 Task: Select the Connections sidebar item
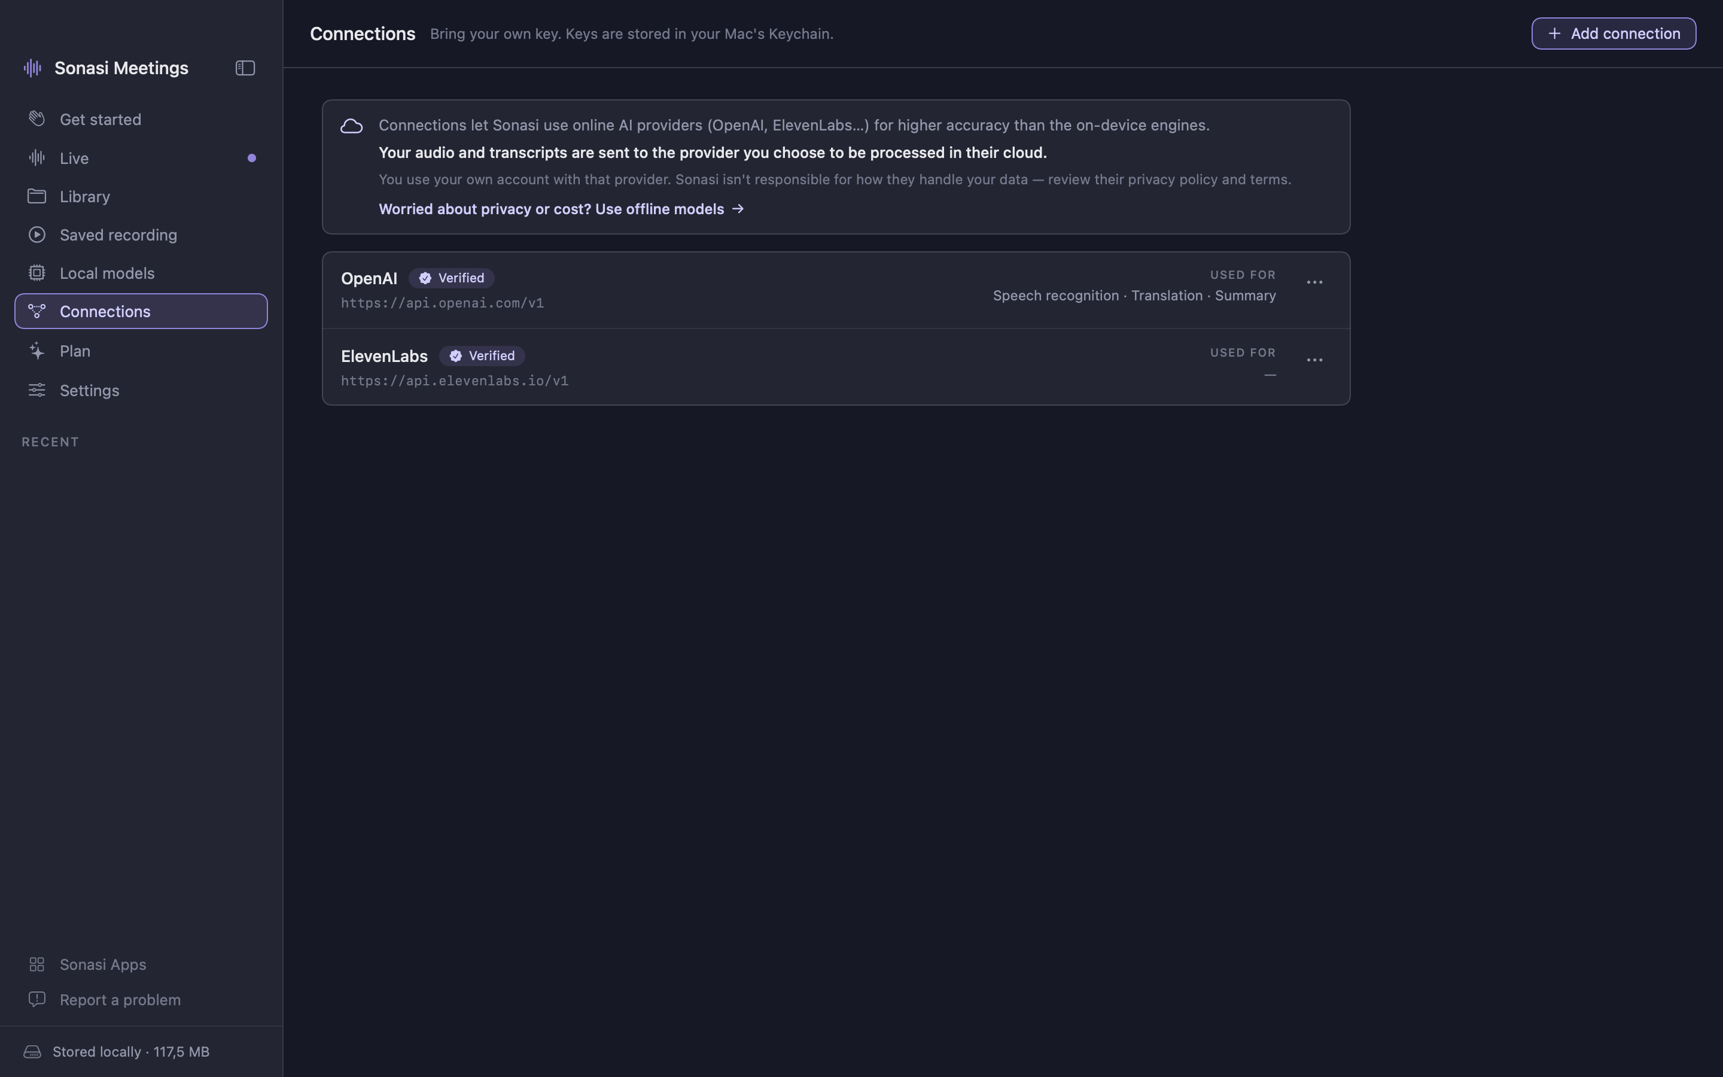pos(141,311)
